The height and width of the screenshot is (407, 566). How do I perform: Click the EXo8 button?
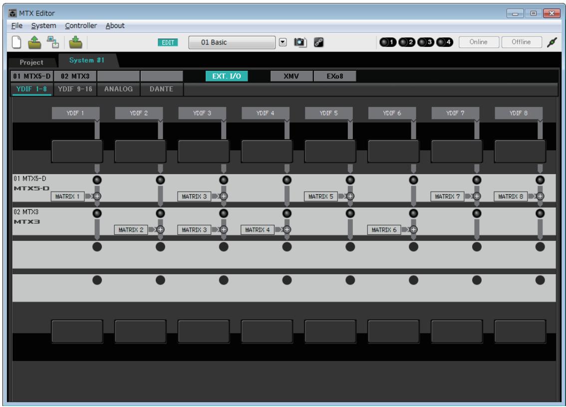335,76
